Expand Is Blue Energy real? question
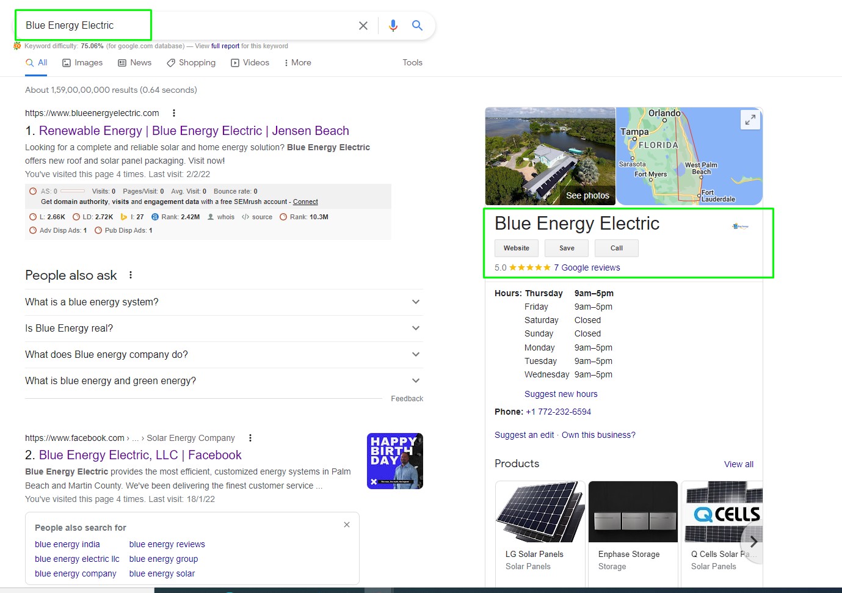This screenshot has height=593, width=842. pyautogui.click(x=223, y=328)
